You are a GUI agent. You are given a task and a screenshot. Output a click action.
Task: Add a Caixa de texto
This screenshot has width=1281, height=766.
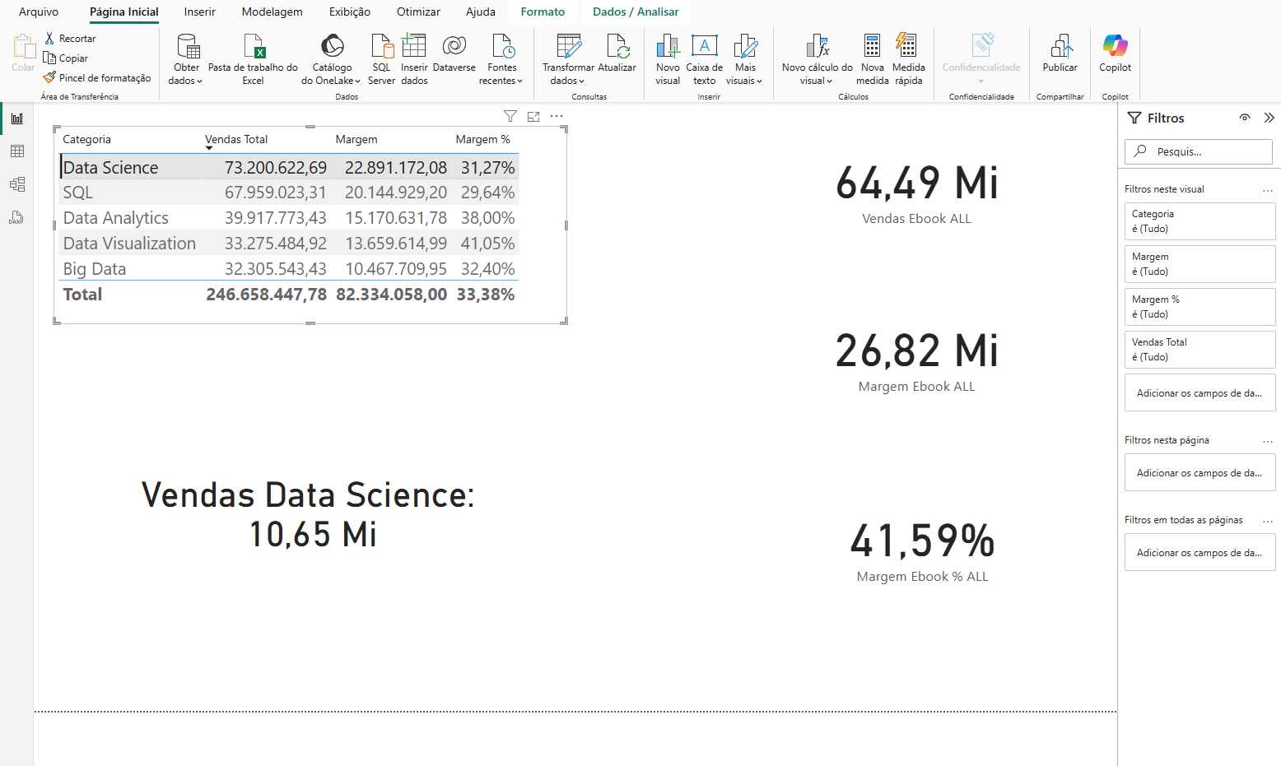[x=705, y=59]
